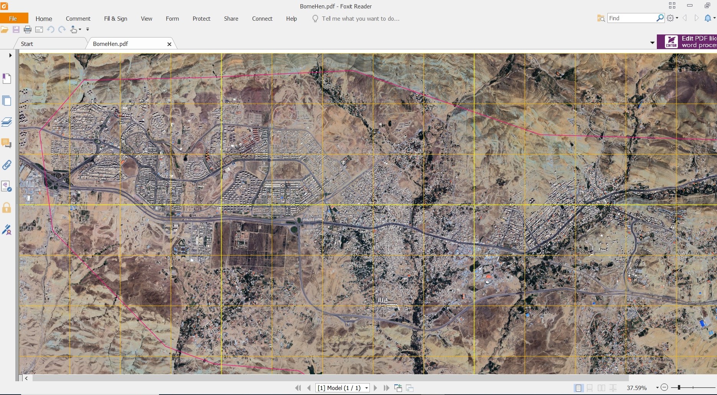Expand the zoom percentage dropdown arrow
717x395 pixels.
coord(657,388)
